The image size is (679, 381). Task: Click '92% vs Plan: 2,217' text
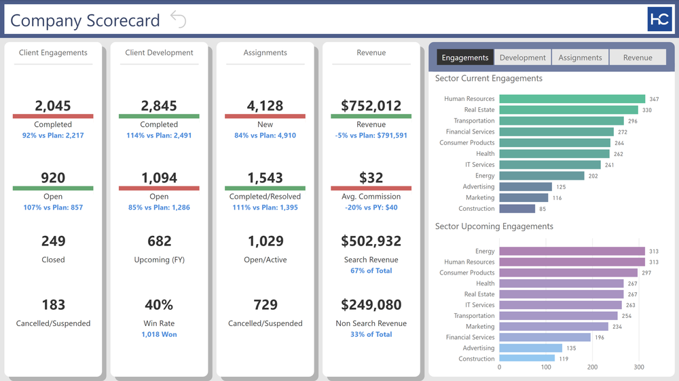53,136
